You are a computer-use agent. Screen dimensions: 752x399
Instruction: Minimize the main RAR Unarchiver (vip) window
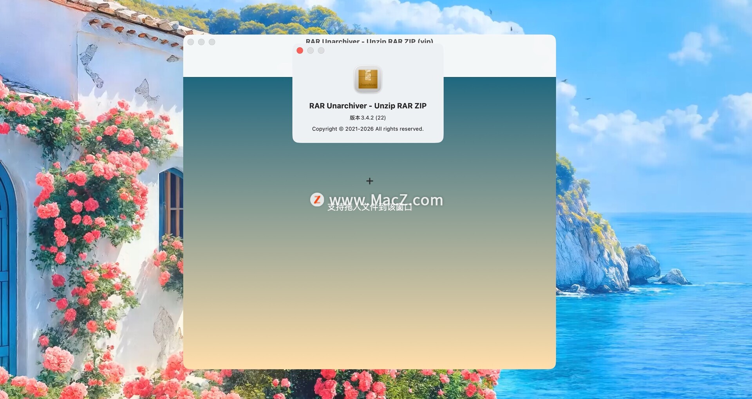point(201,42)
